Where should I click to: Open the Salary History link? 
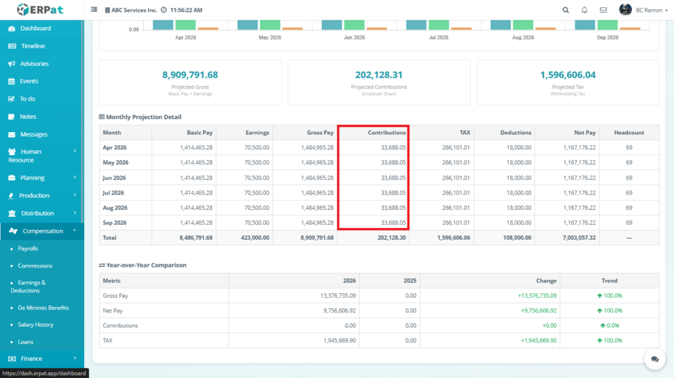click(x=36, y=325)
